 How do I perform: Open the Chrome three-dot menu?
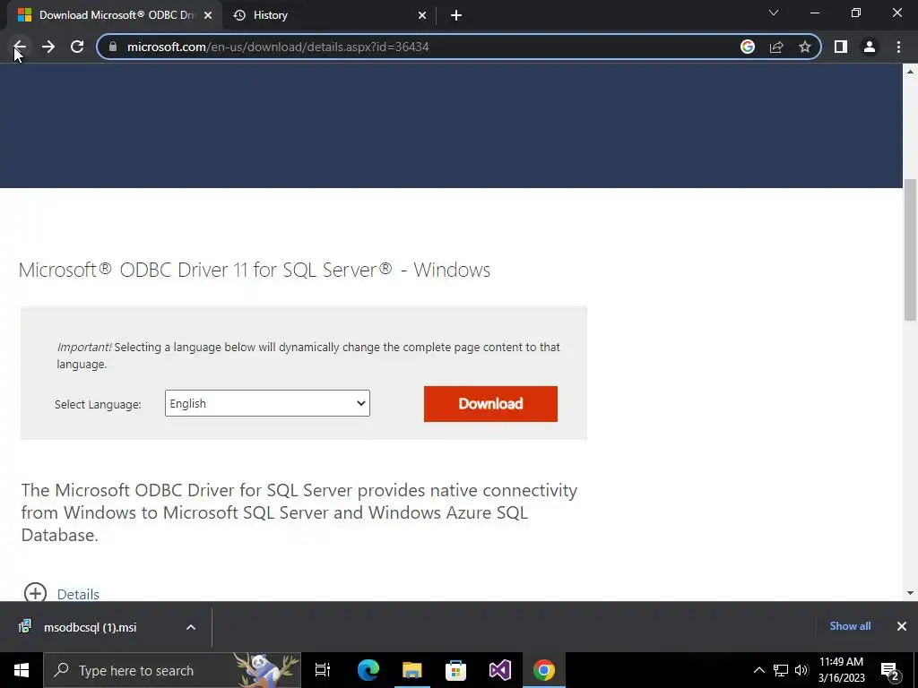tap(898, 47)
